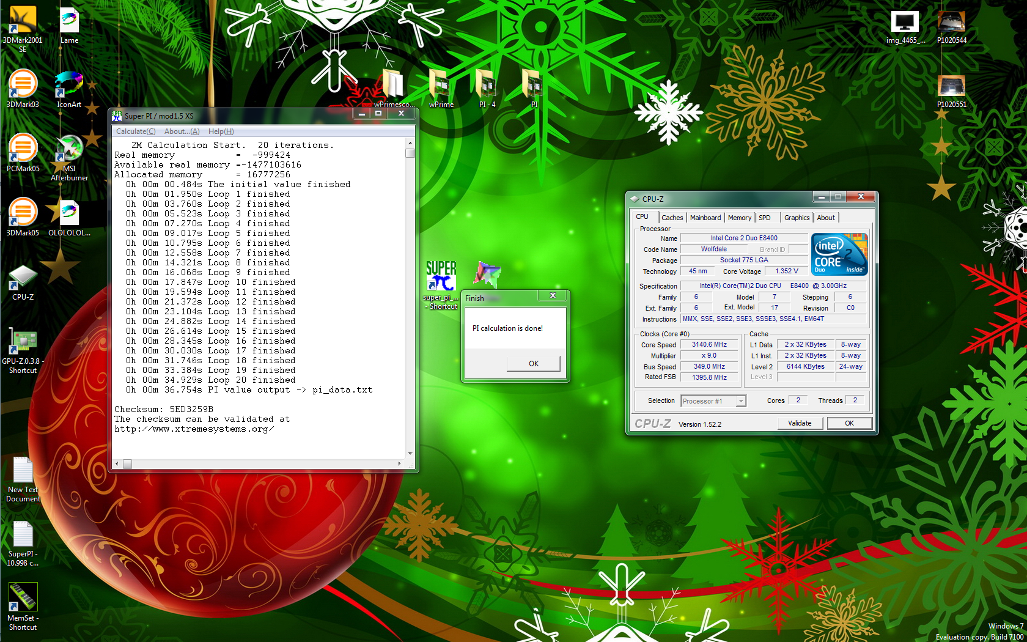Click the Multiplier value x 9.0
The height and width of the screenshot is (642, 1027).
tap(709, 356)
